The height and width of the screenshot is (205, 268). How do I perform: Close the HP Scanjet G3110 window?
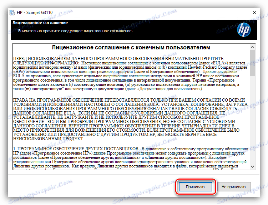[254, 13]
